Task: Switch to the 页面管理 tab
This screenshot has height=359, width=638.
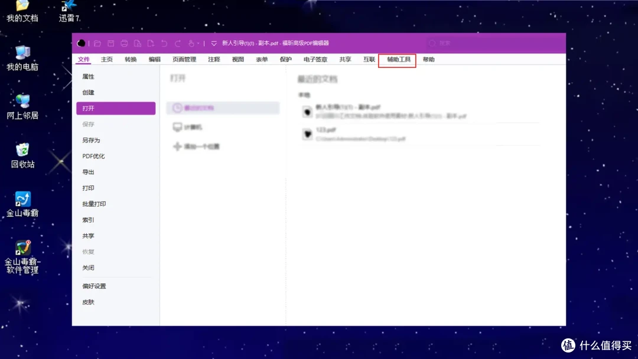Action: point(184,60)
